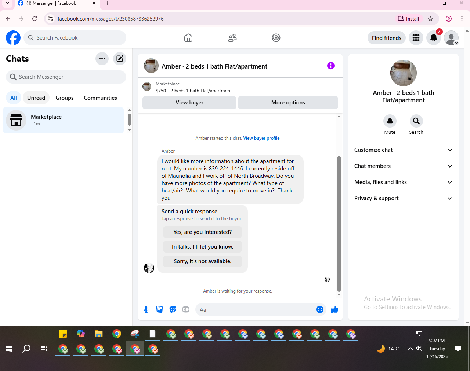Click the View buyer button
This screenshot has width=470, height=371.
click(189, 103)
